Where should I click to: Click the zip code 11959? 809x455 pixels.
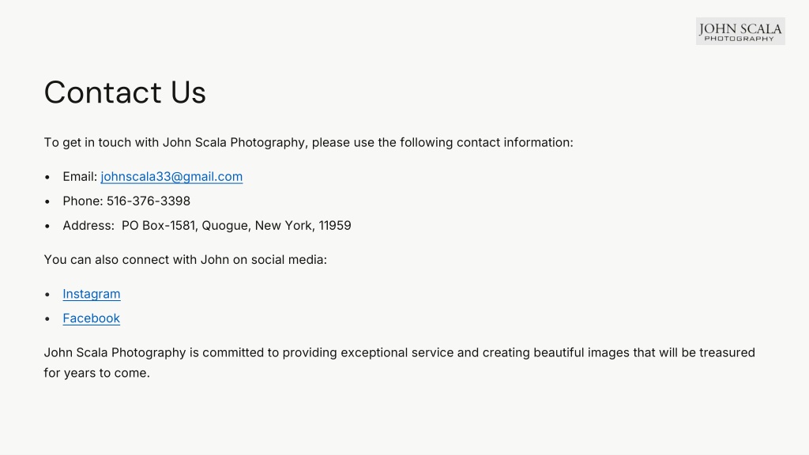point(335,225)
